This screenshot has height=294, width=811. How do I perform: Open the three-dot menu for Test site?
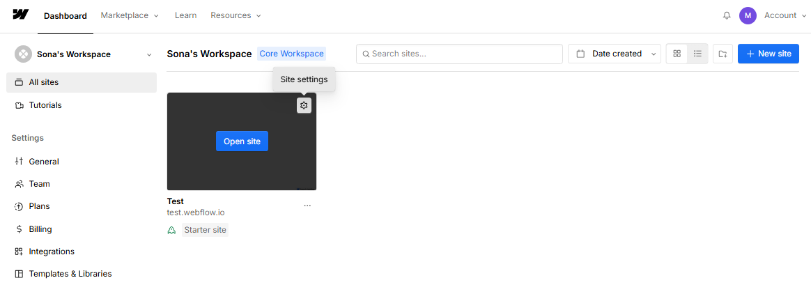point(307,206)
